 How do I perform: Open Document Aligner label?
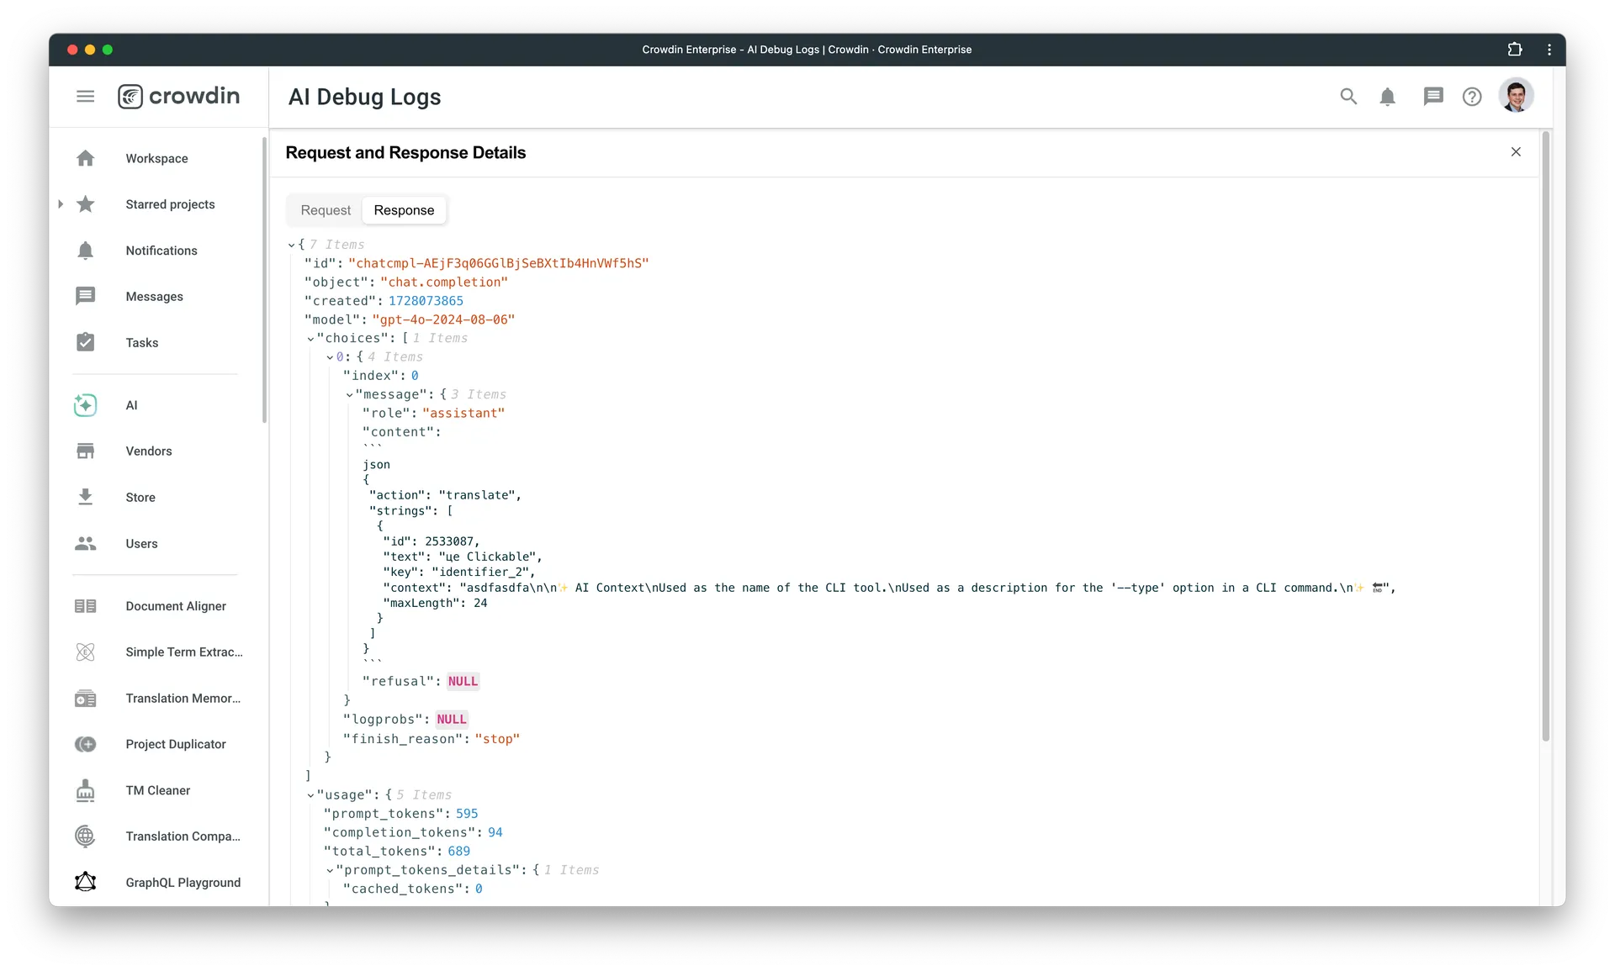pyautogui.click(x=176, y=606)
